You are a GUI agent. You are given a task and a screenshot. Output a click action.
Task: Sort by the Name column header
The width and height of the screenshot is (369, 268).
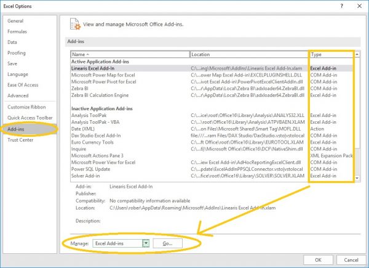click(x=130, y=54)
